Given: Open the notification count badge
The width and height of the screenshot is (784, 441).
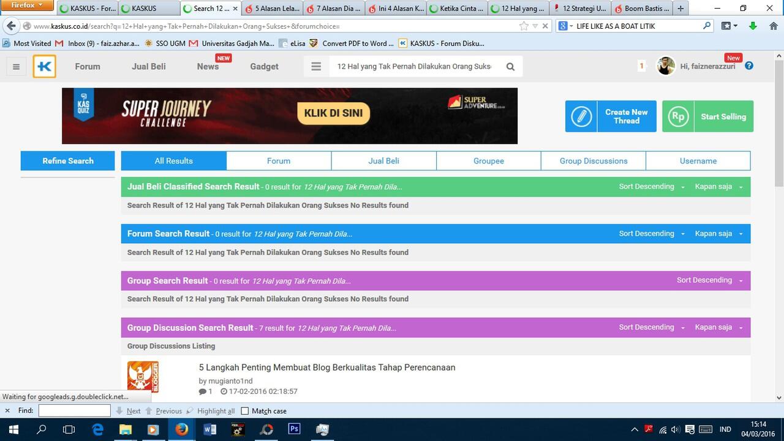Looking at the screenshot, I should coord(641,66).
